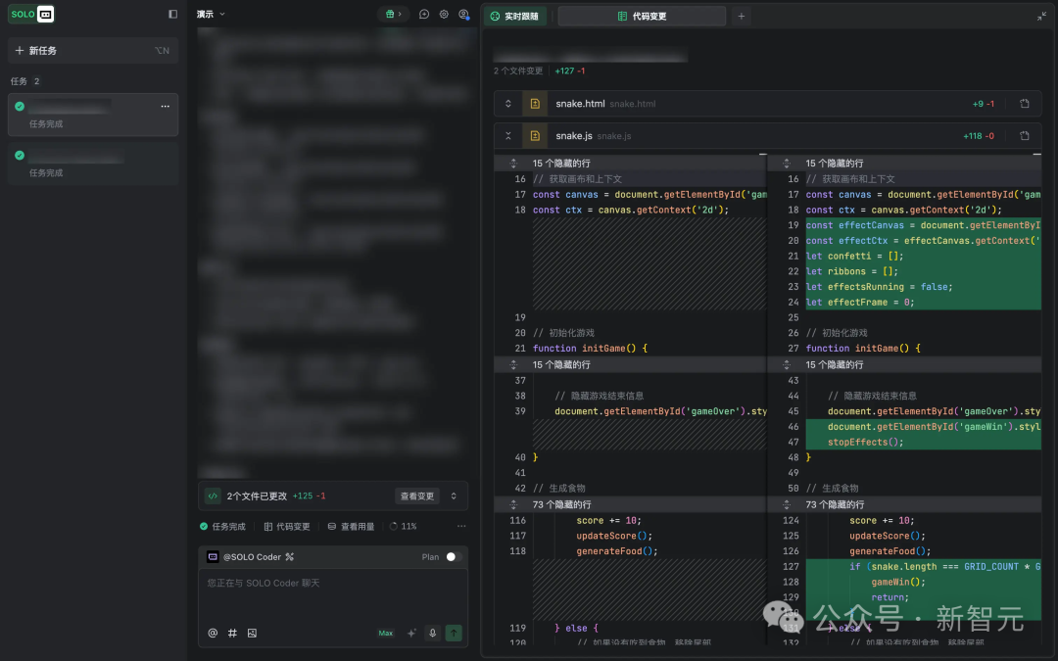
Task: Expand the changed files list chevron
Action: (x=454, y=496)
